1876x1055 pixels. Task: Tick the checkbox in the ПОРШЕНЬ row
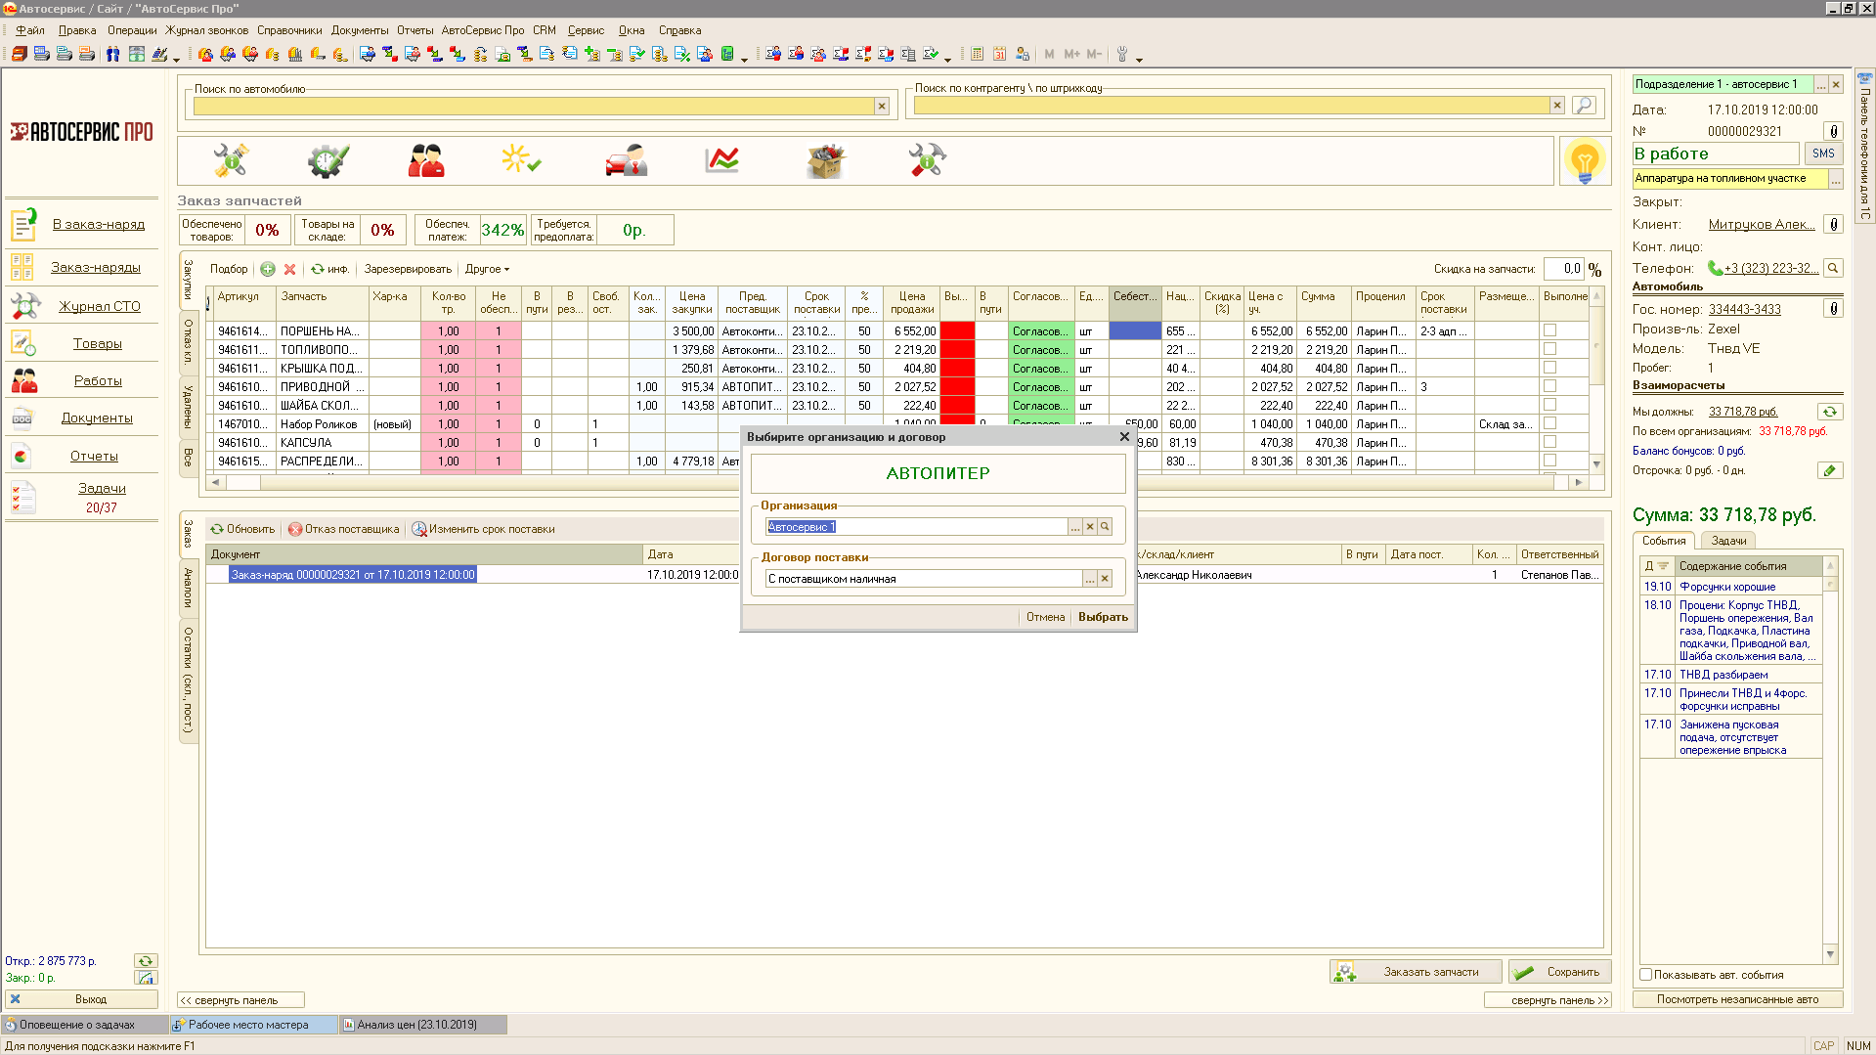click(1549, 330)
